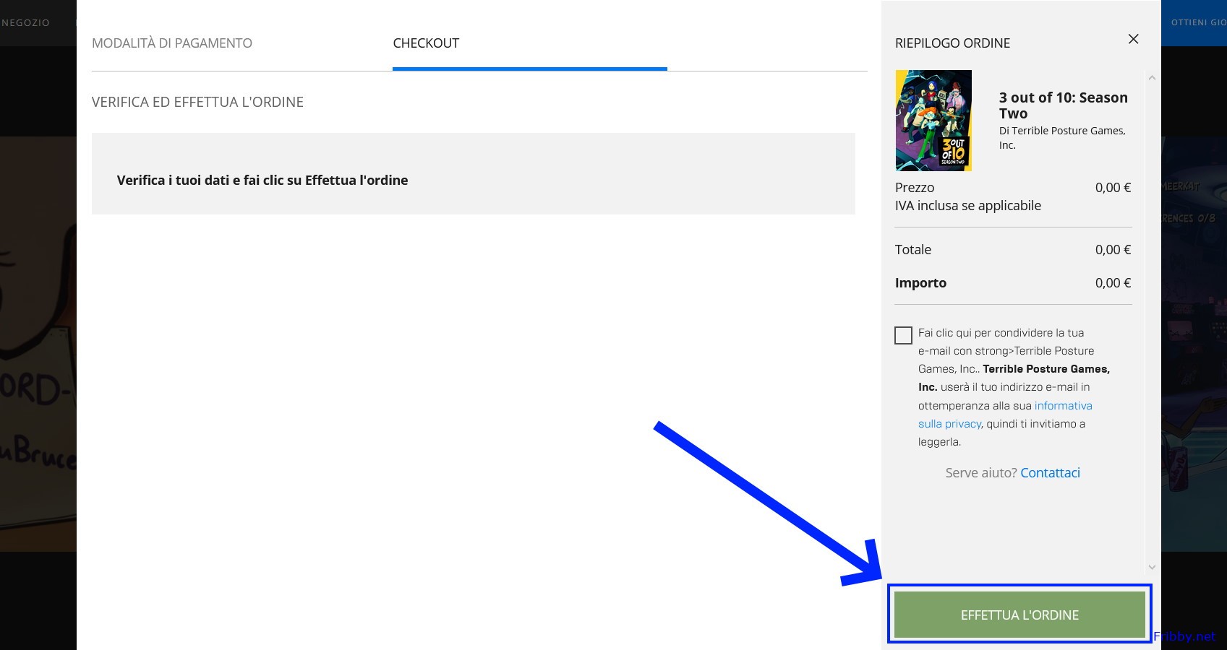Click the Totale row label
The width and height of the screenshot is (1227, 650).
point(913,250)
